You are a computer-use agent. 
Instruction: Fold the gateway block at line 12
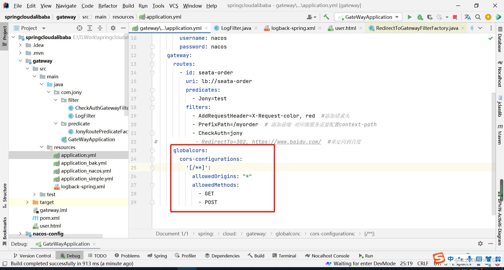[152, 55]
